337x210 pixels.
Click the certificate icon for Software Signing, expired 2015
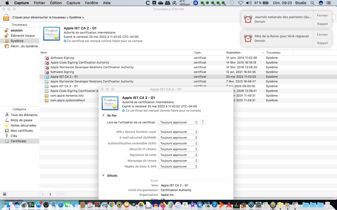pyautogui.click(x=47, y=58)
